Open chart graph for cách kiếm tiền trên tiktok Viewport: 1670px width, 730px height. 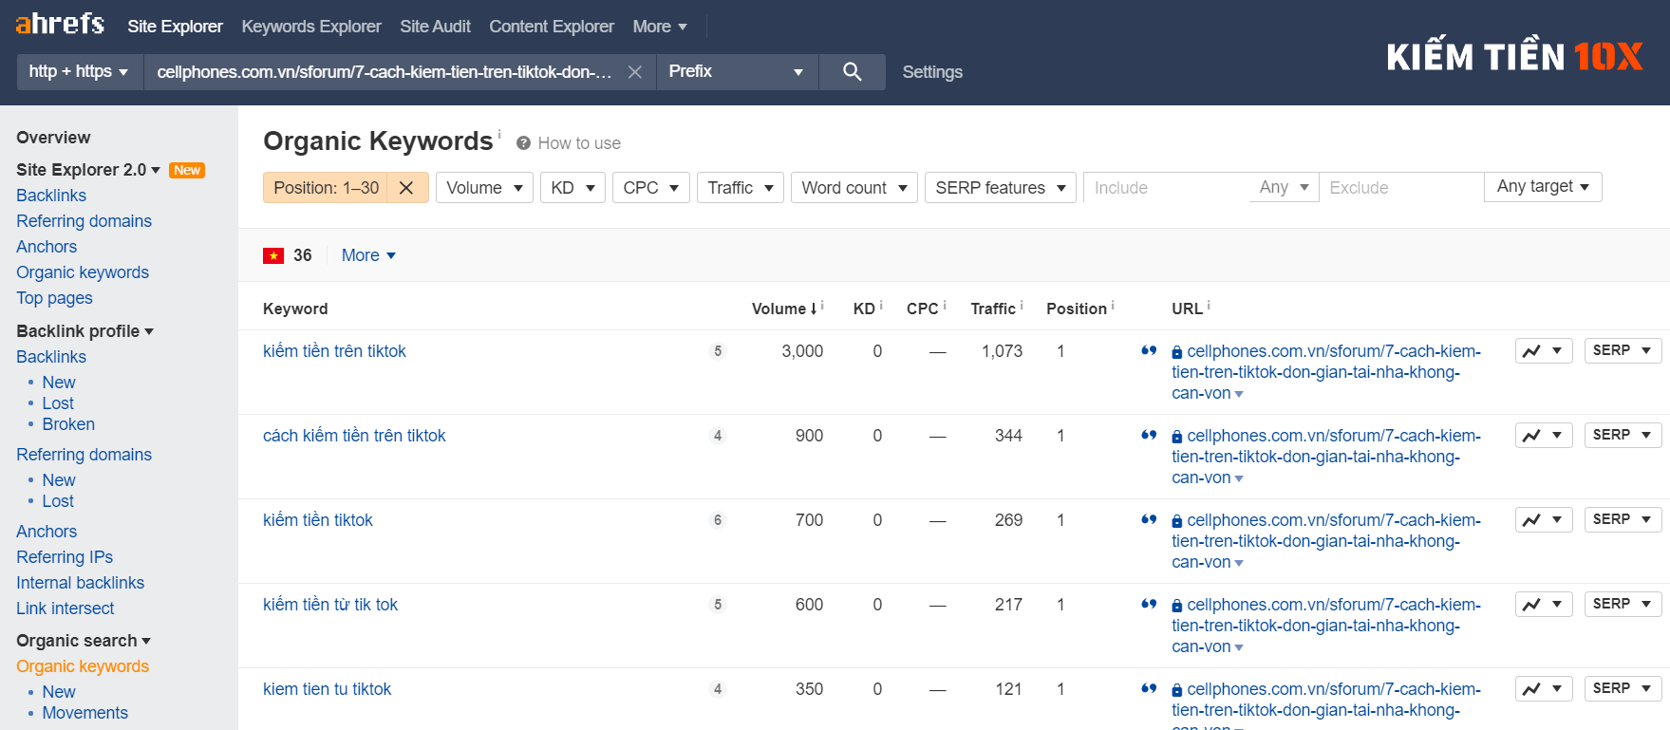(1544, 436)
